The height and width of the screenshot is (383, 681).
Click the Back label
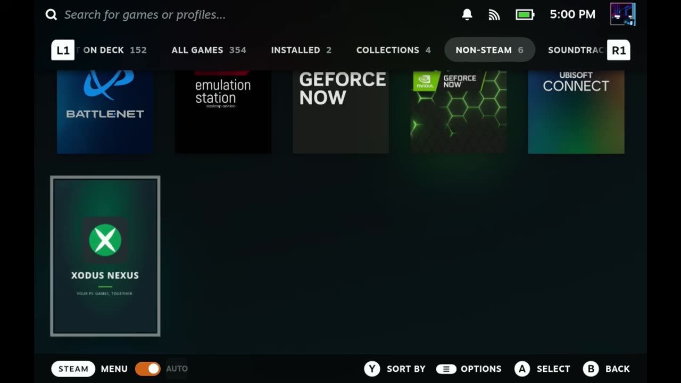pyautogui.click(x=618, y=369)
